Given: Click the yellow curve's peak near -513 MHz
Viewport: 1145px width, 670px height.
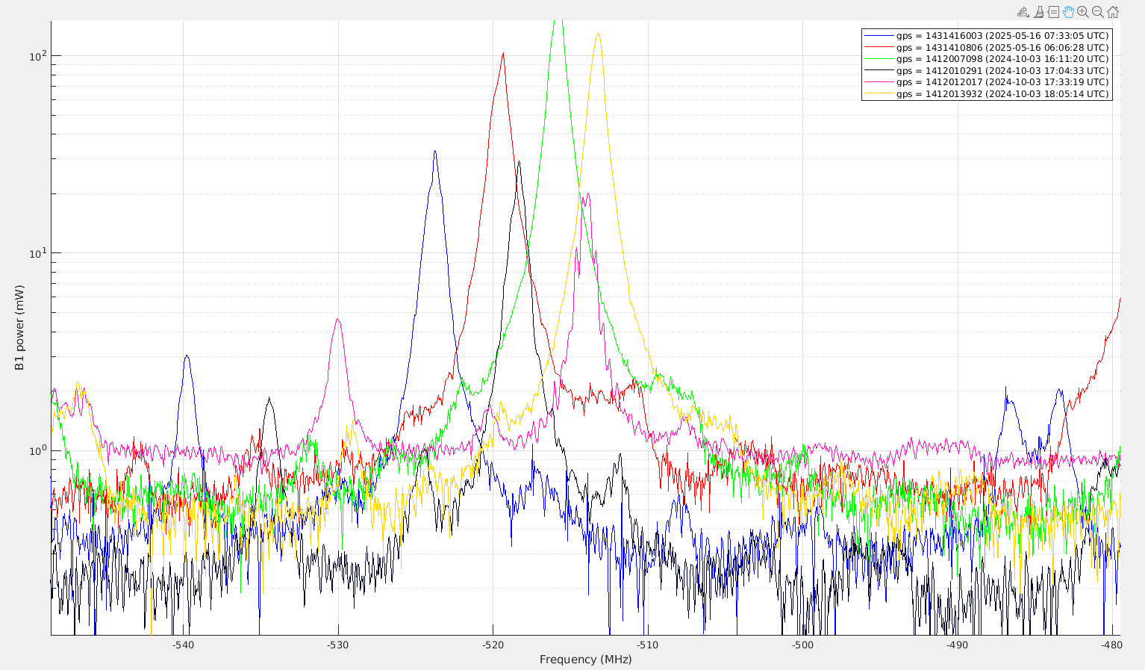Looking at the screenshot, I should (x=598, y=34).
